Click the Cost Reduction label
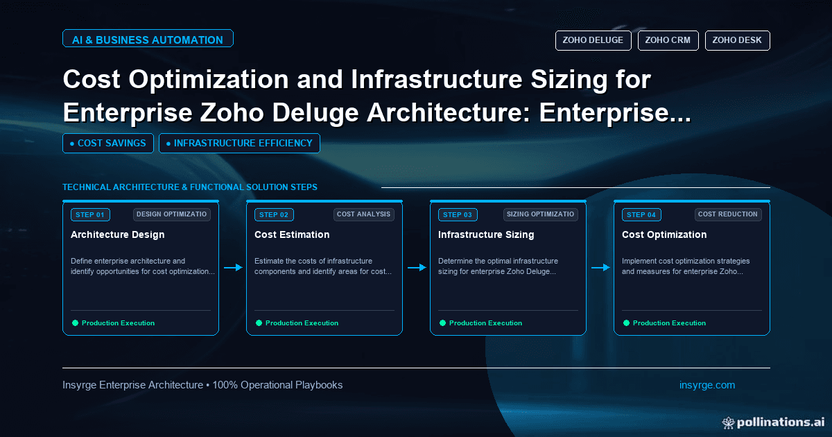The width and height of the screenshot is (832, 437). (728, 214)
